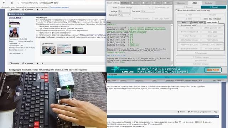228x128 pixels.
Task: Switch to the eMMC service sub-tab
Action: pyautogui.click(x=212, y=22)
